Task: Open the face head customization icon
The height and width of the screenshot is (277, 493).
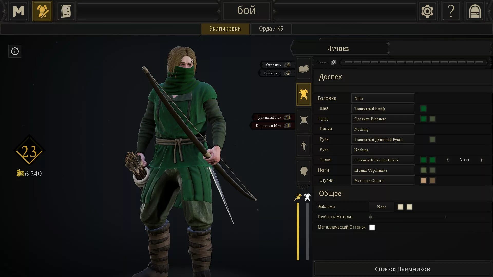Action: point(304,171)
